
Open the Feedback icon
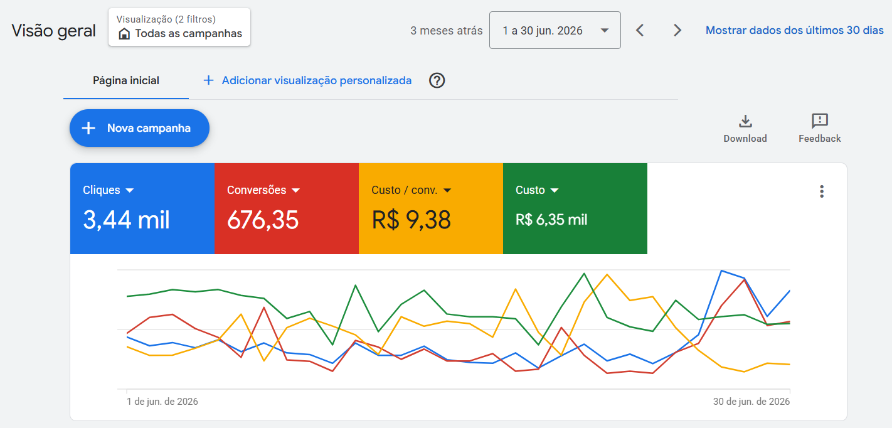(x=820, y=121)
